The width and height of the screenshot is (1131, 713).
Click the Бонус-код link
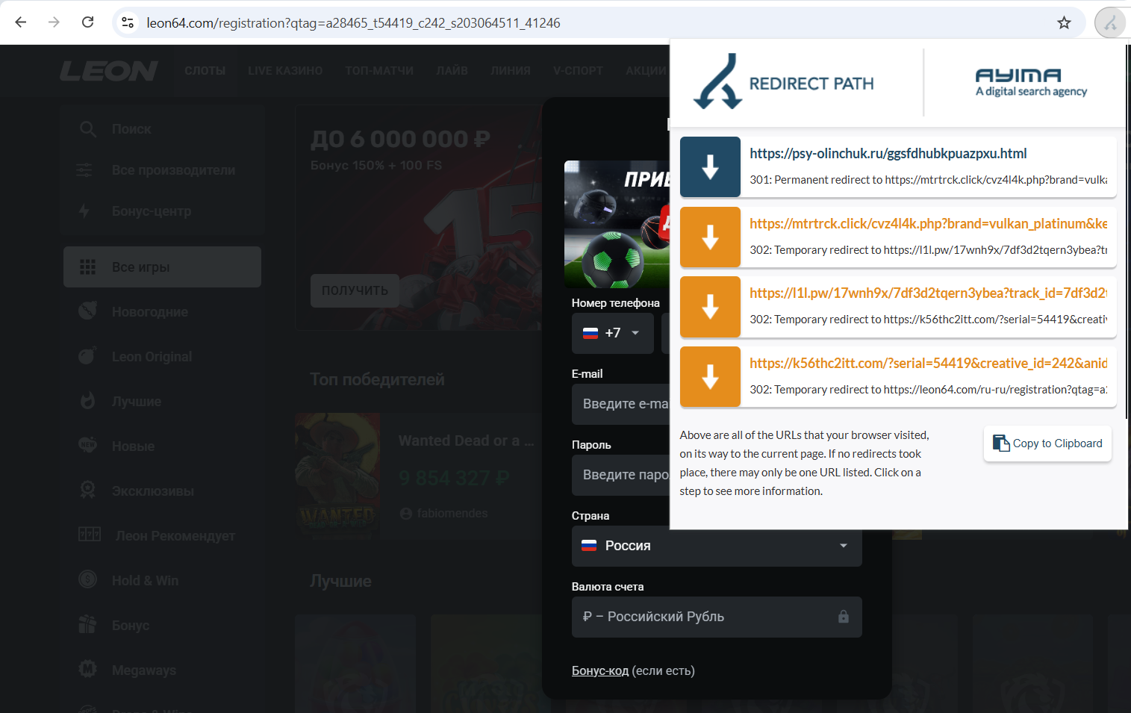(600, 670)
